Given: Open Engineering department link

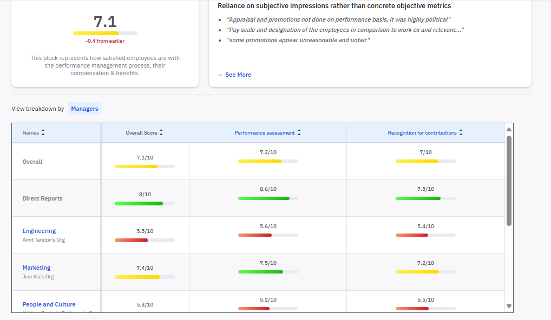Looking at the screenshot, I should [39, 231].
